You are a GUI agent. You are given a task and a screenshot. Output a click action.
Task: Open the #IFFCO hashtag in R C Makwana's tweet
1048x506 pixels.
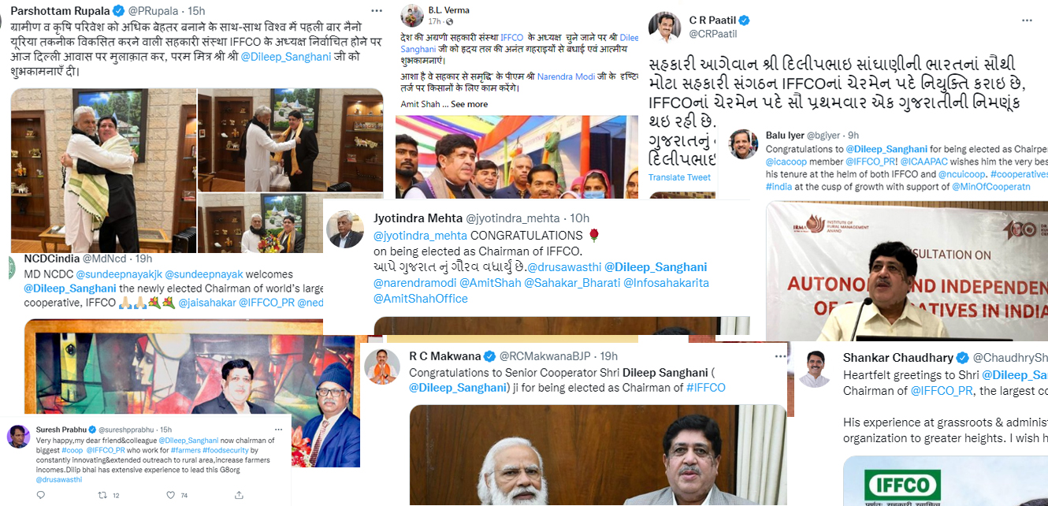(706, 387)
